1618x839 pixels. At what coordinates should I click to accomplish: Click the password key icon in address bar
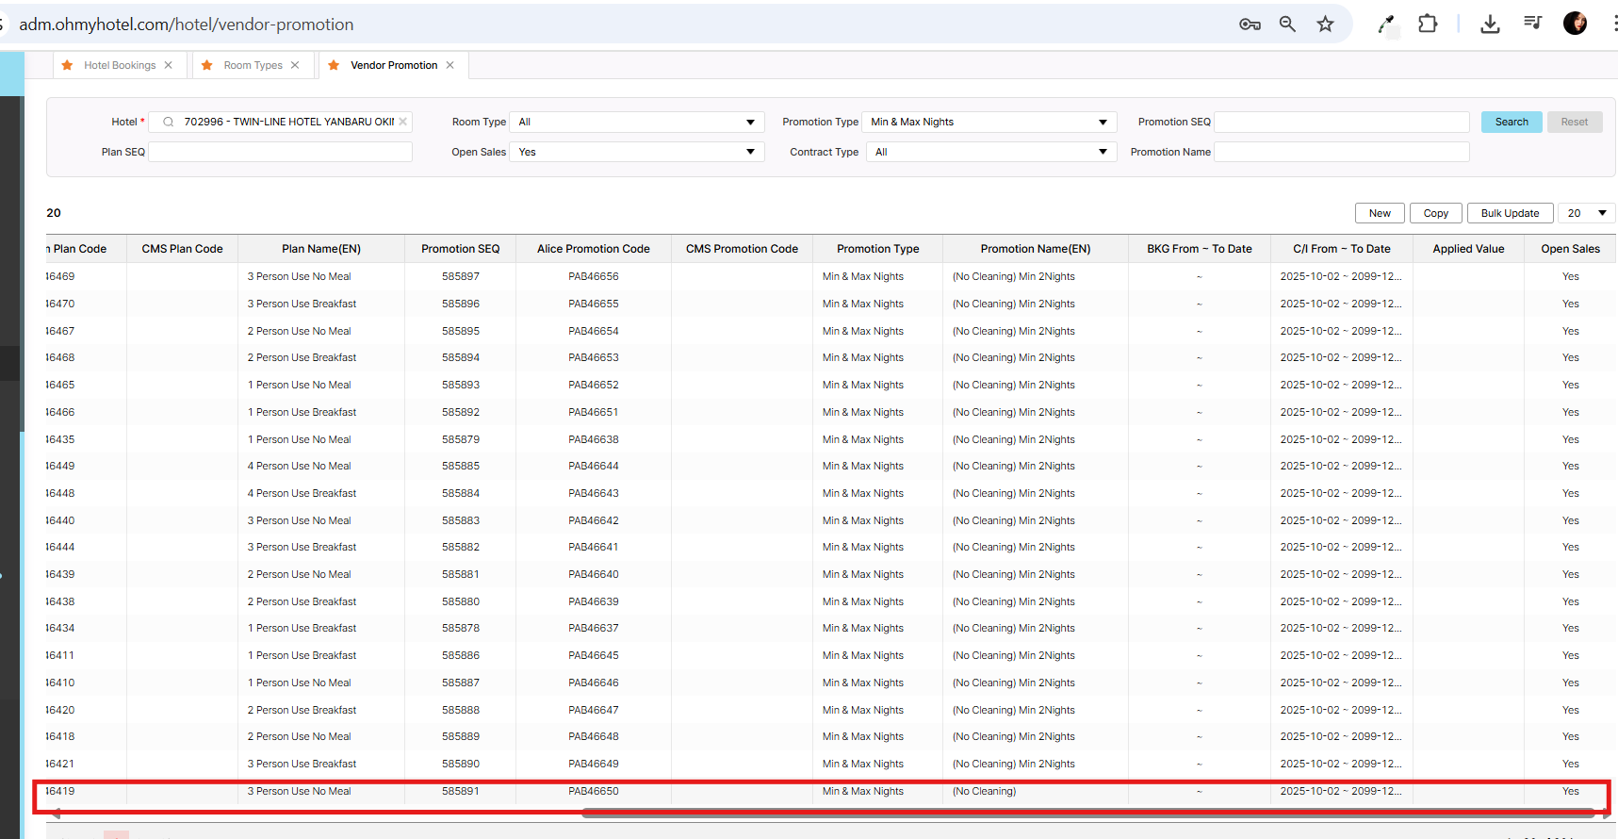(1250, 25)
